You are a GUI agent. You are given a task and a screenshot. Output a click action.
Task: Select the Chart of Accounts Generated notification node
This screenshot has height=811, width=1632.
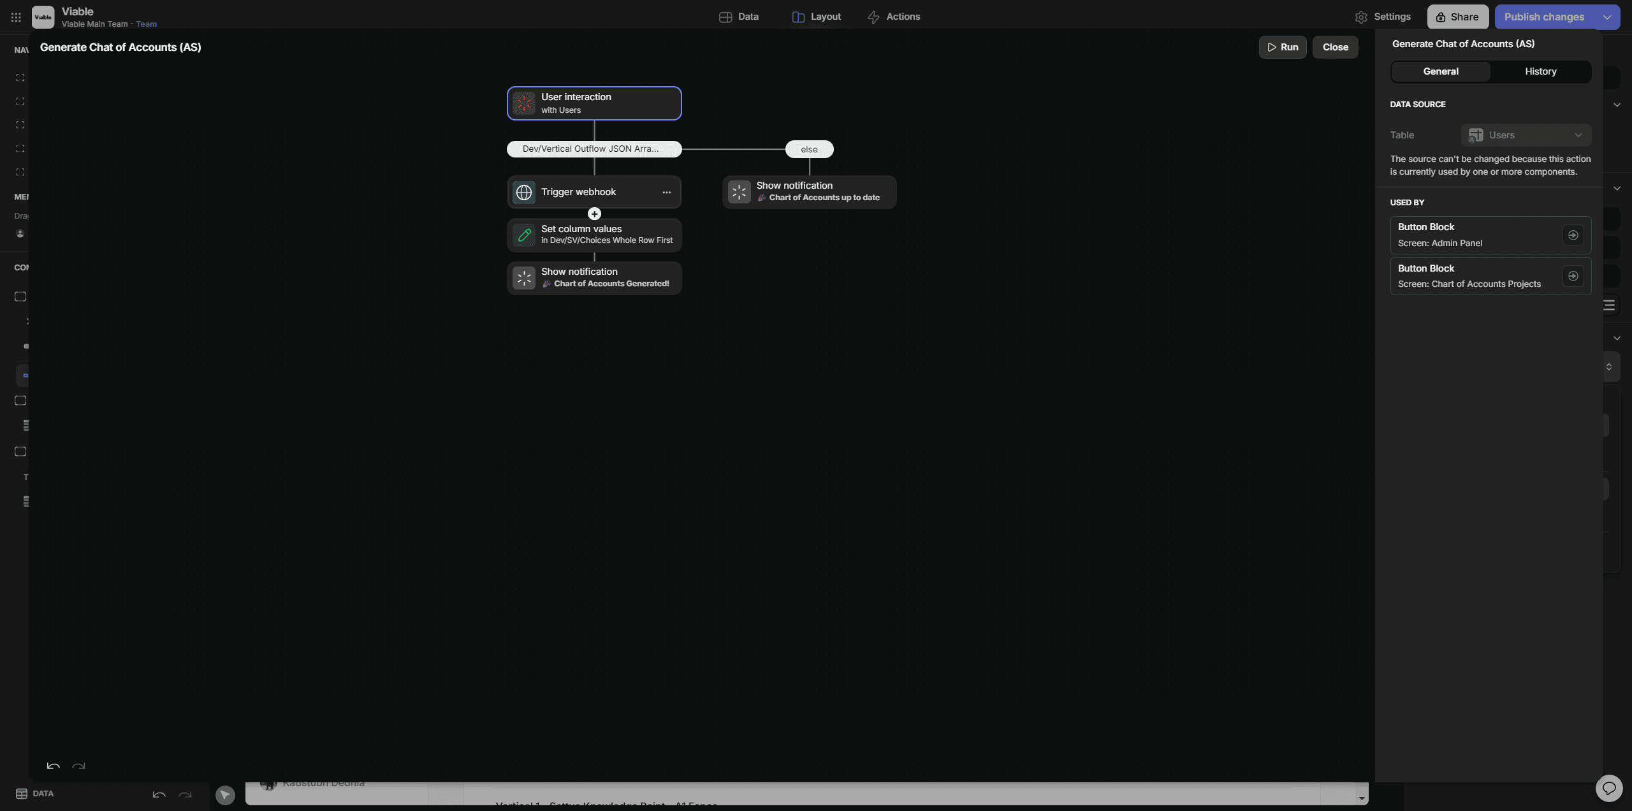click(594, 278)
